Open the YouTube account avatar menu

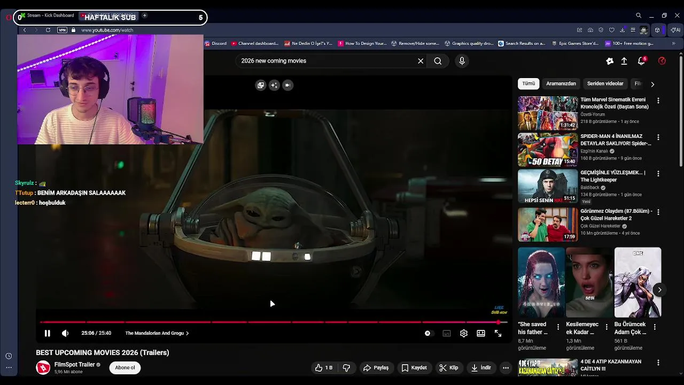coord(662,61)
